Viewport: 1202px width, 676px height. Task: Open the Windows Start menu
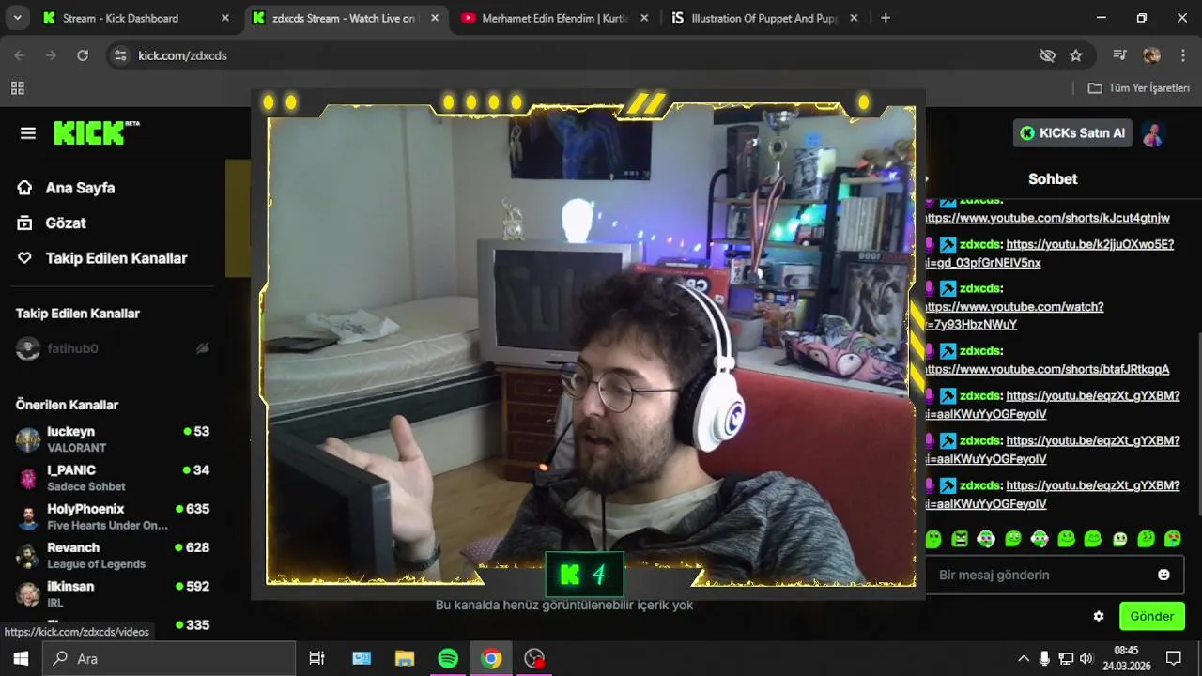21,658
